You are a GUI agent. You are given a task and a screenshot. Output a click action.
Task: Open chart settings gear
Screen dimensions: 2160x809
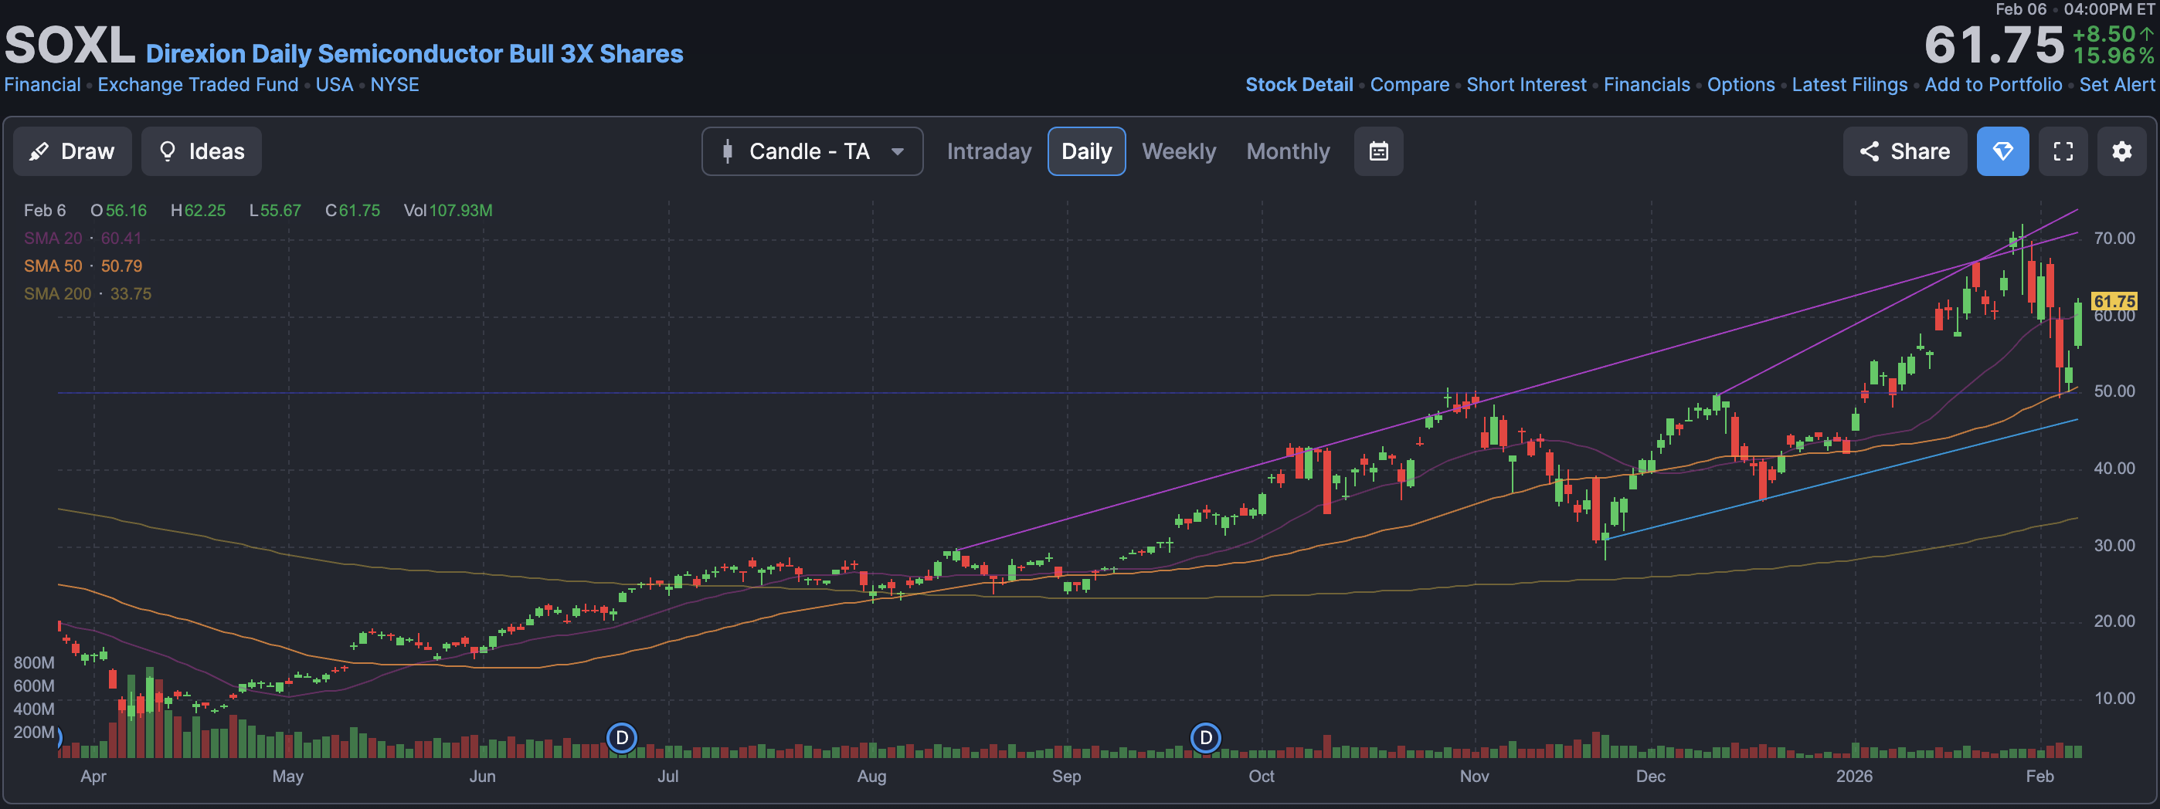click(2121, 151)
